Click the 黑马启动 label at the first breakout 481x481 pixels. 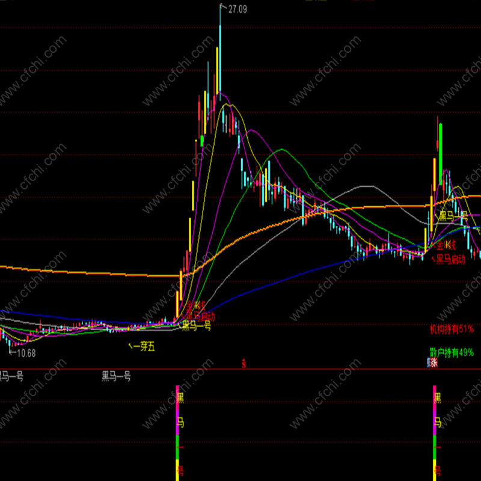pyautogui.click(x=200, y=316)
